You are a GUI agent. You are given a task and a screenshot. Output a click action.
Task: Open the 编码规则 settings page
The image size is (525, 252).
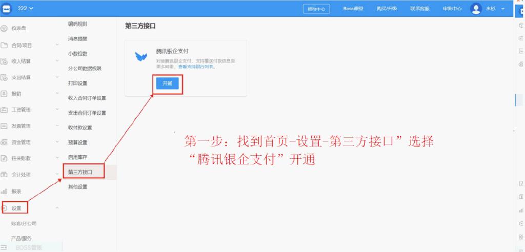coord(78,24)
